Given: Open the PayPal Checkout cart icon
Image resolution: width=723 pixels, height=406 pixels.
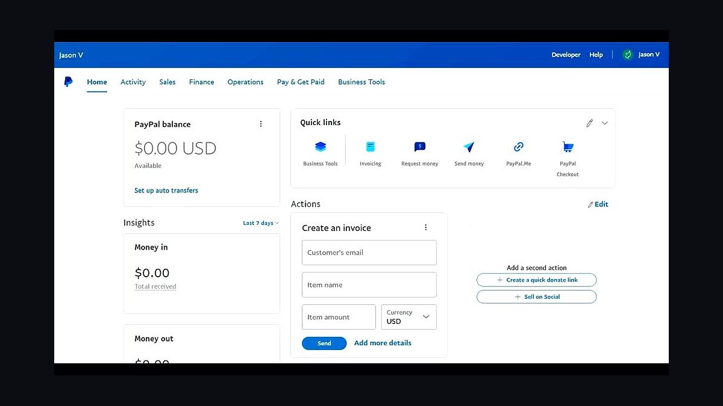Looking at the screenshot, I should 568,147.
